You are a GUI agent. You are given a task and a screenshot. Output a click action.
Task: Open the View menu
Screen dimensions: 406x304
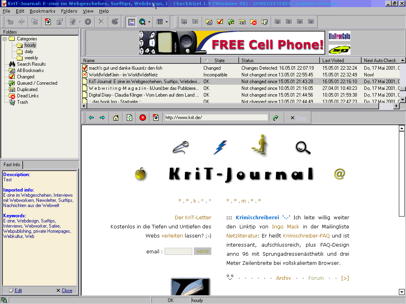pos(88,11)
